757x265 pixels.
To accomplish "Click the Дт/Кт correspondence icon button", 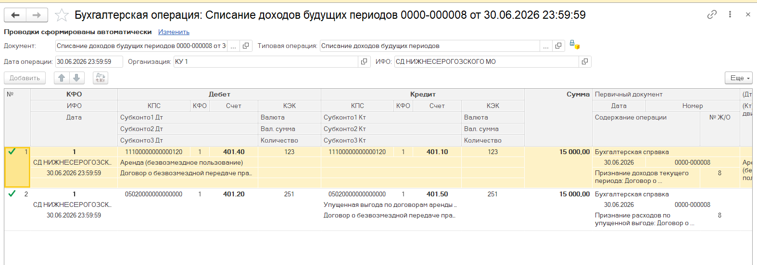I will 101,78.
